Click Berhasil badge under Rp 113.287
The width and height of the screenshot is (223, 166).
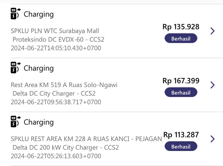pos(181,146)
